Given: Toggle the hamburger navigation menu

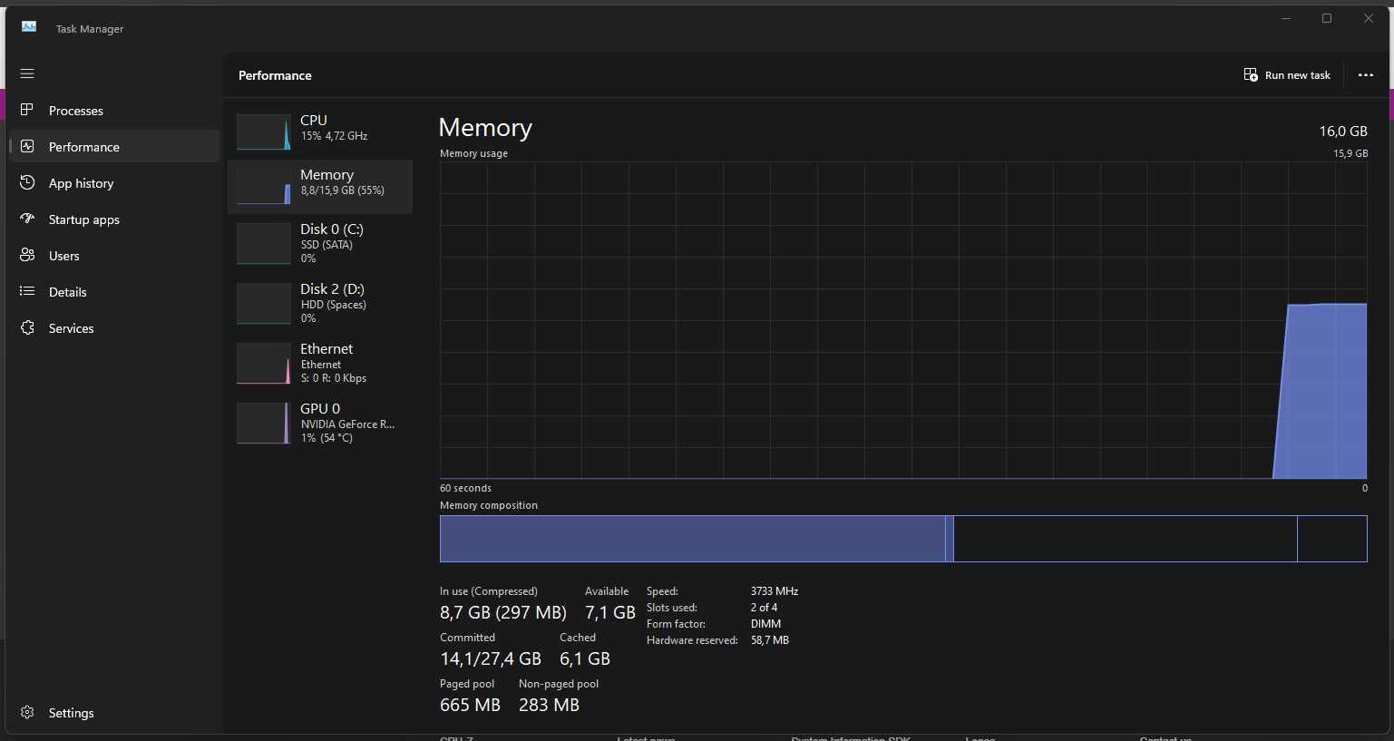Looking at the screenshot, I should click(x=27, y=73).
